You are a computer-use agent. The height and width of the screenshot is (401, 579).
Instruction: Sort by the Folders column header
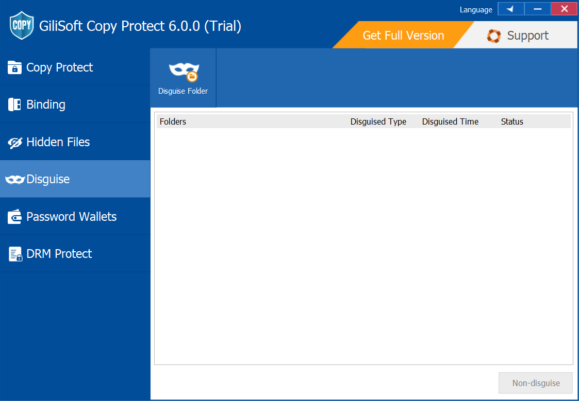[x=173, y=121]
